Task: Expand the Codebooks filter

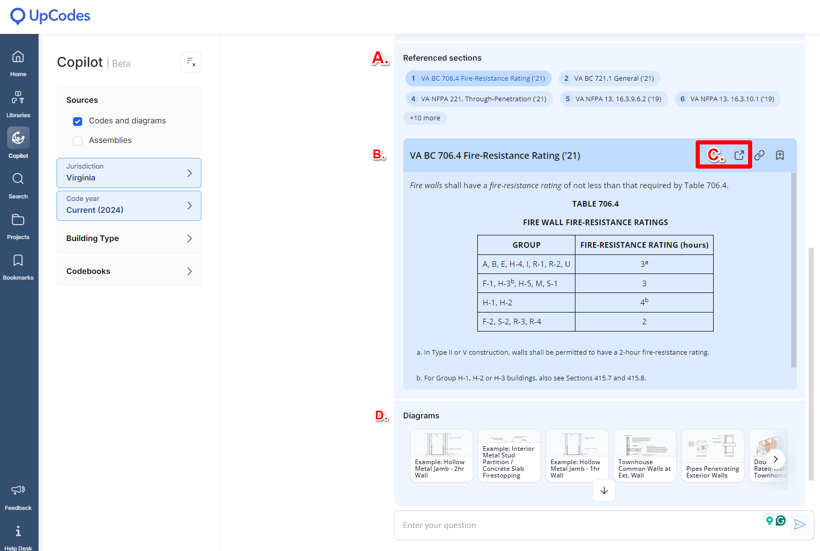Action: tap(129, 271)
